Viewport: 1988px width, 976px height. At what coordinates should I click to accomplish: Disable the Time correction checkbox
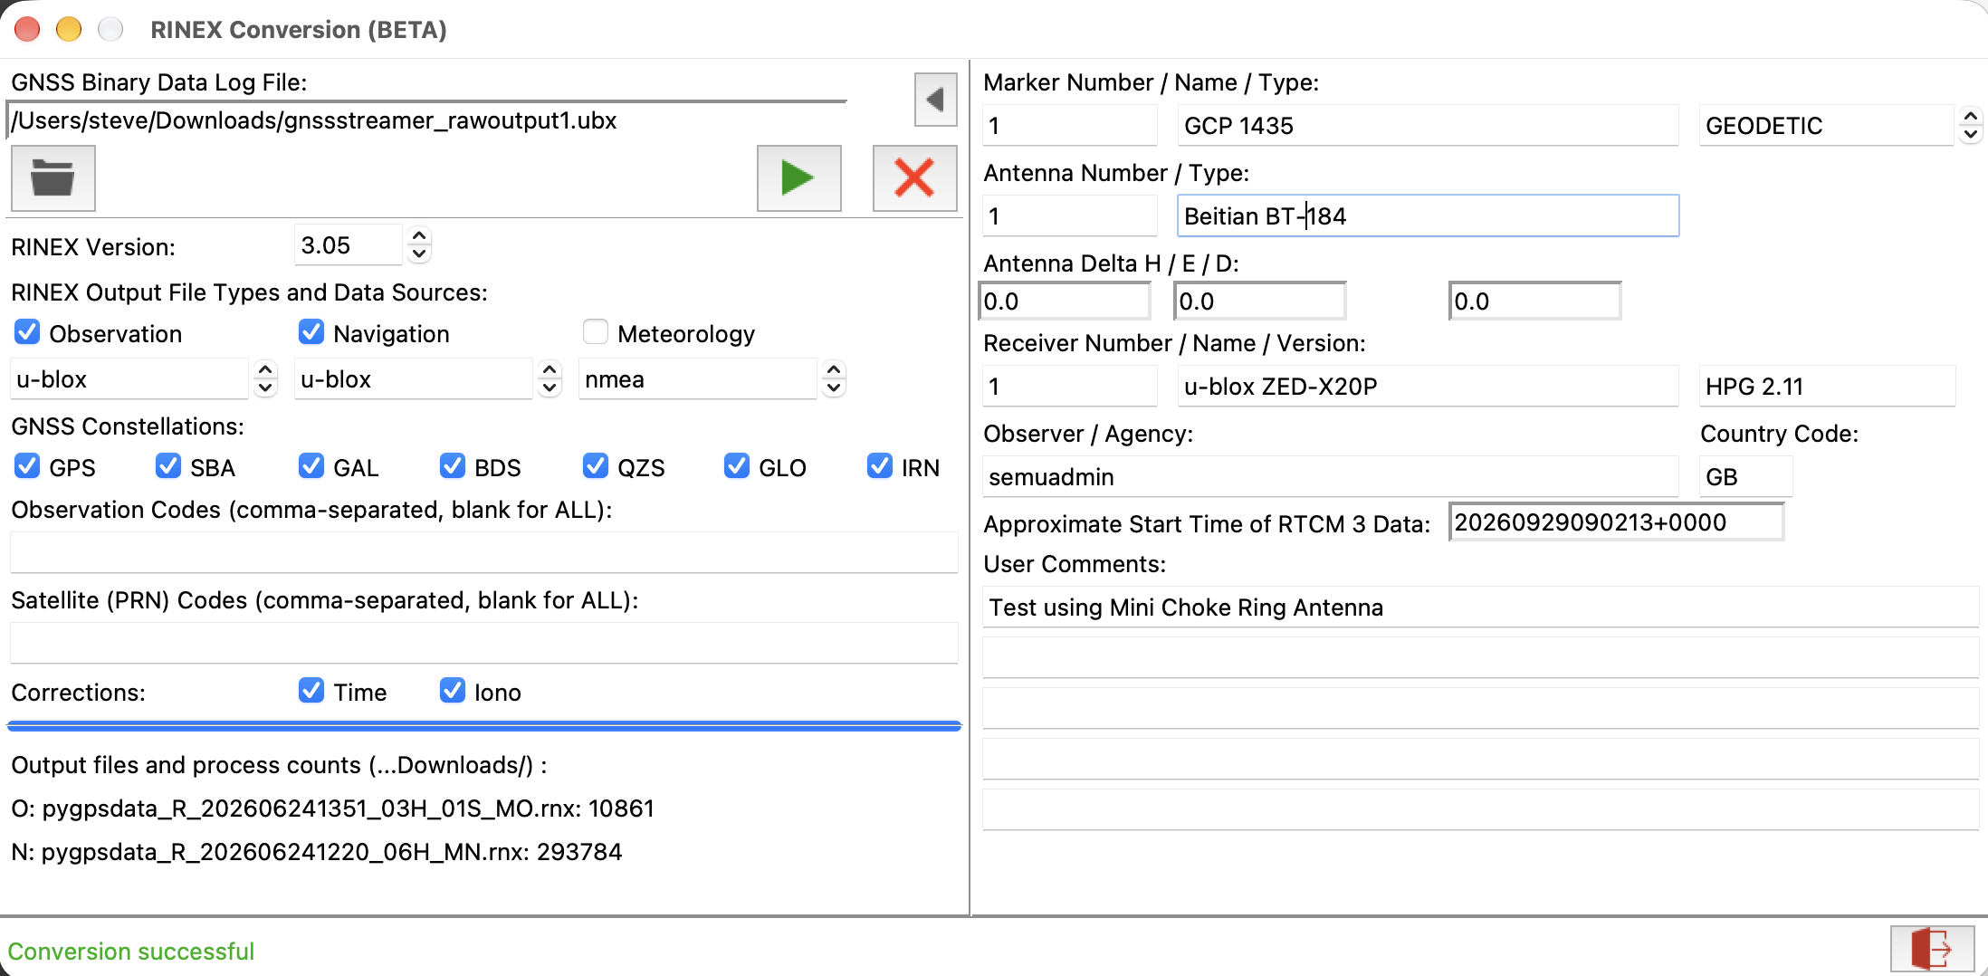tap(311, 691)
